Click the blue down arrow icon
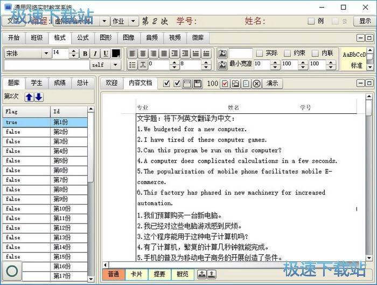377x285 pixels. tap(39, 97)
